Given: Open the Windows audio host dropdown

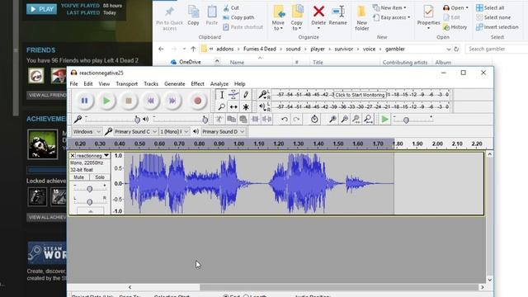Looking at the screenshot, I should pos(87,132).
